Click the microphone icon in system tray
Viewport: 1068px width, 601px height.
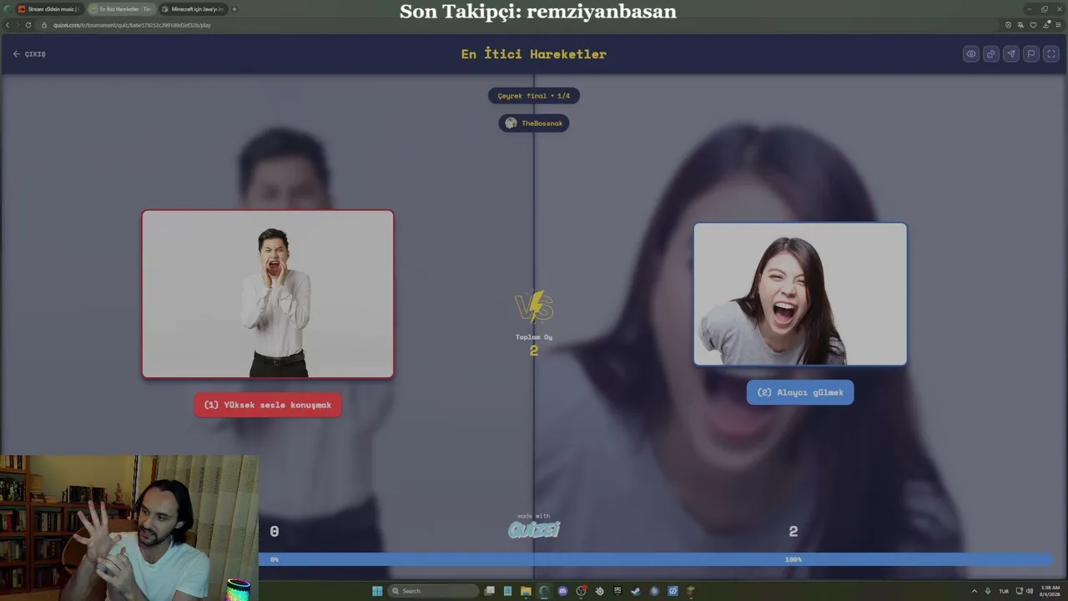(x=988, y=591)
